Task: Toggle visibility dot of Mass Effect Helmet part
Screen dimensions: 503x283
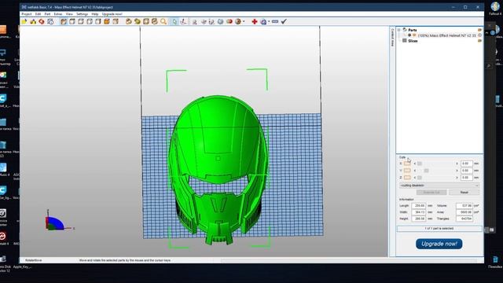Action: coord(409,35)
